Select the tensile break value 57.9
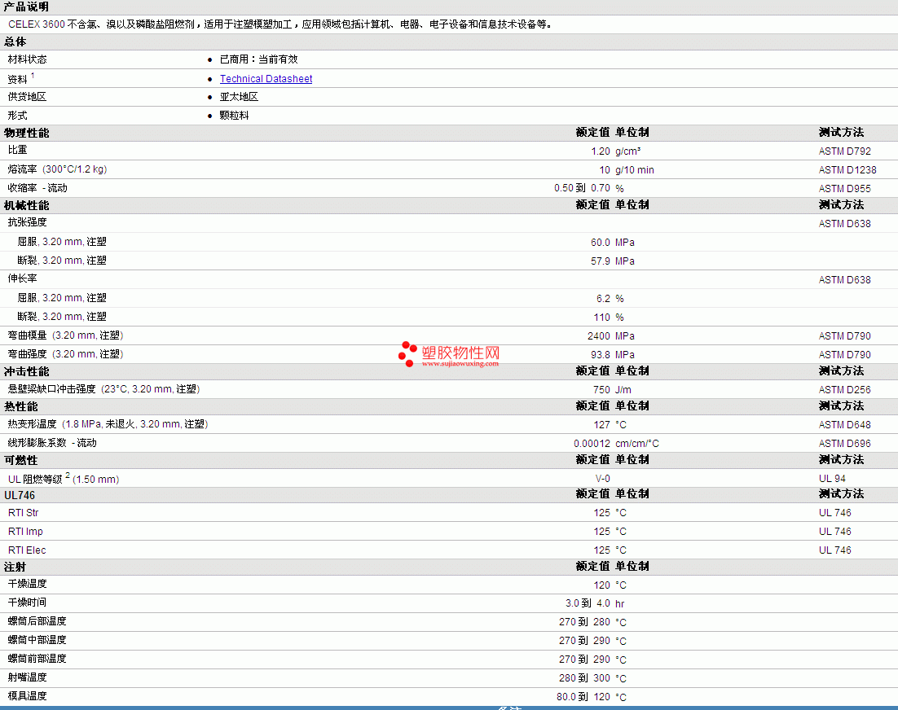 pos(601,261)
